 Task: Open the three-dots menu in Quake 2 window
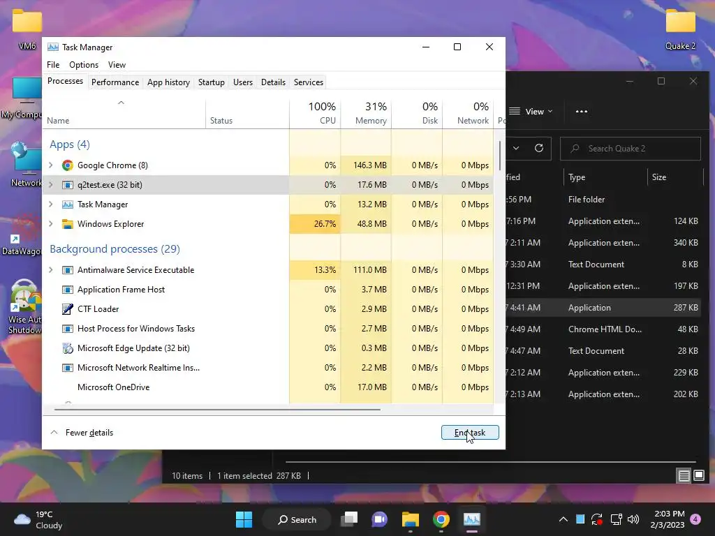[x=582, y=111]
